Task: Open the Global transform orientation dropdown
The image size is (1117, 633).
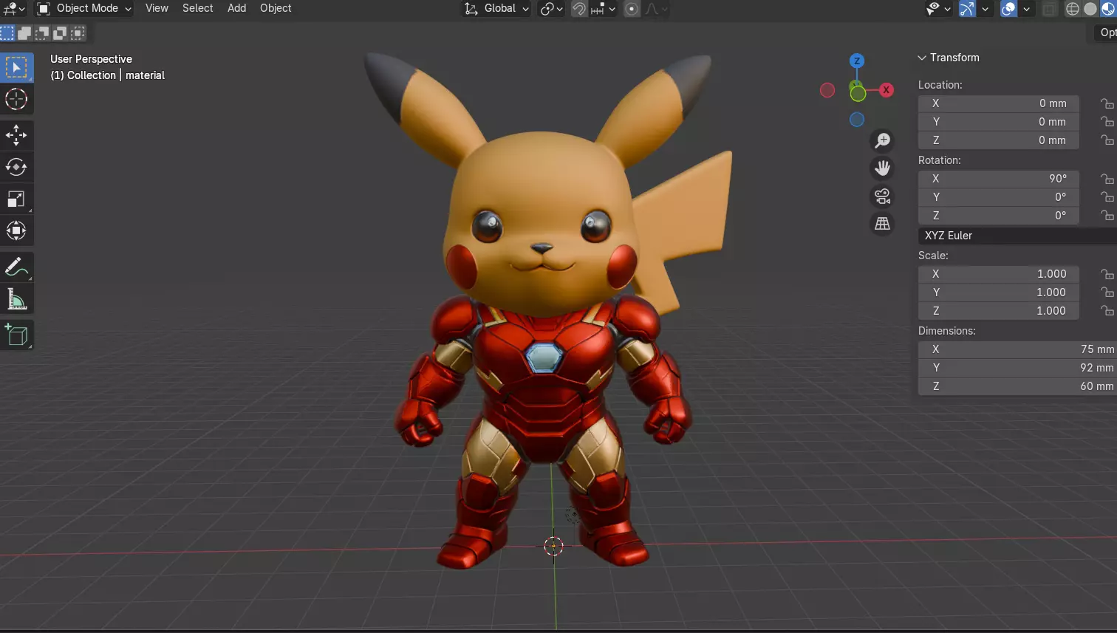Action: pos(496,9)
